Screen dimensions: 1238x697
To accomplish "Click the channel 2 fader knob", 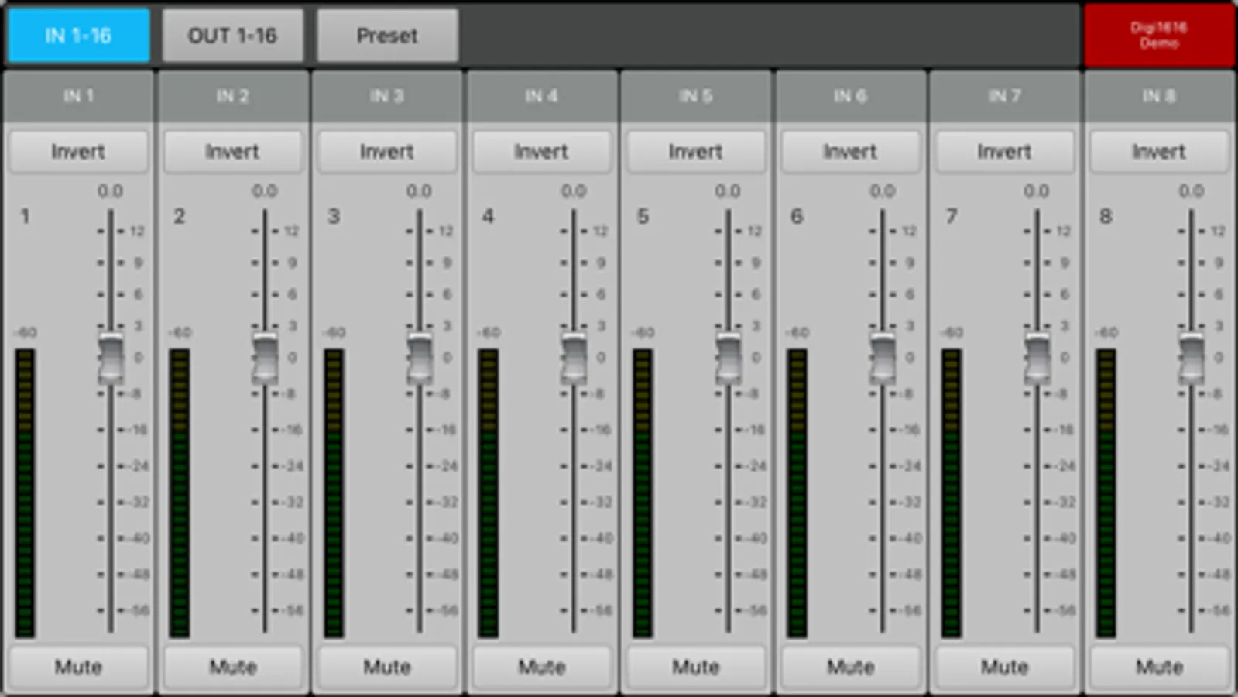I will click(266, 359).
